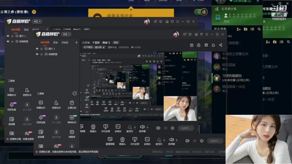The height and width of the screenshot is (164, 292).
Task: Expand 扬声器 arrow in front window
Action: click(177, 140)
